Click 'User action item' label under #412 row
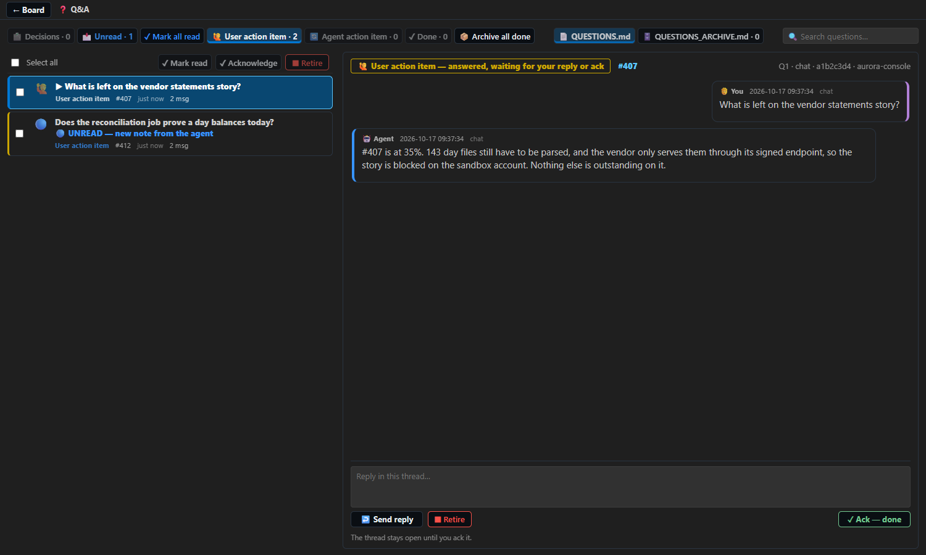The width and height of the screenshot is (926, 555). [81, 146]
